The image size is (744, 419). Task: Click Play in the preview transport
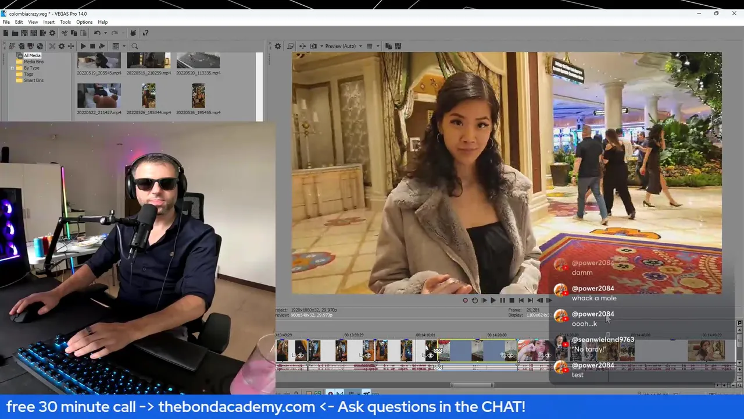pyautogui.click(x=493, y=300)
